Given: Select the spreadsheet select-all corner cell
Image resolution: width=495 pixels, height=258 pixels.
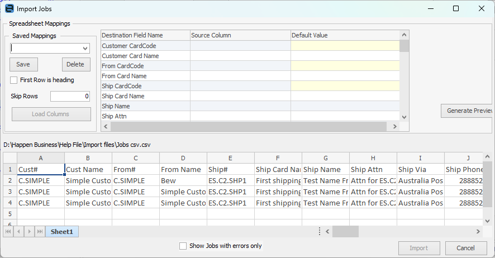Looking at the screenshot, I should point(10,158).
